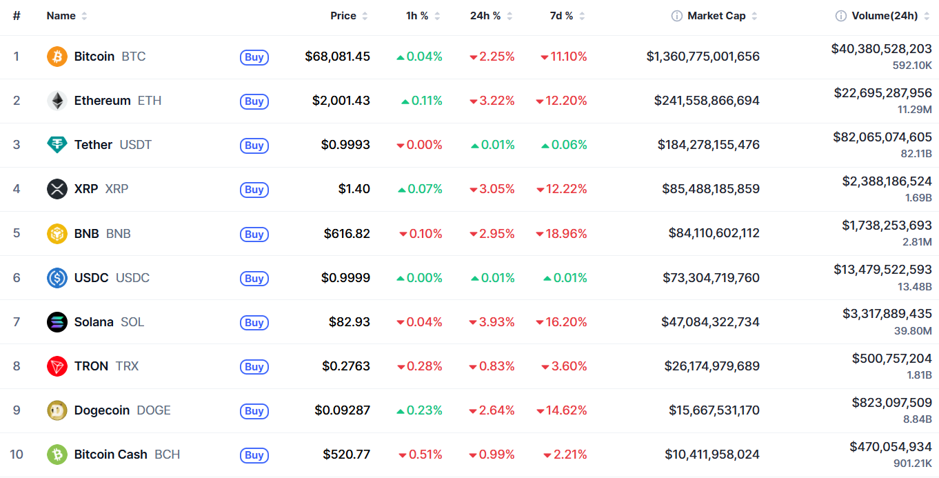Screen dimensions: 939x478
Task: Sort by 7d % column arrows
Action: coord(582,16)
